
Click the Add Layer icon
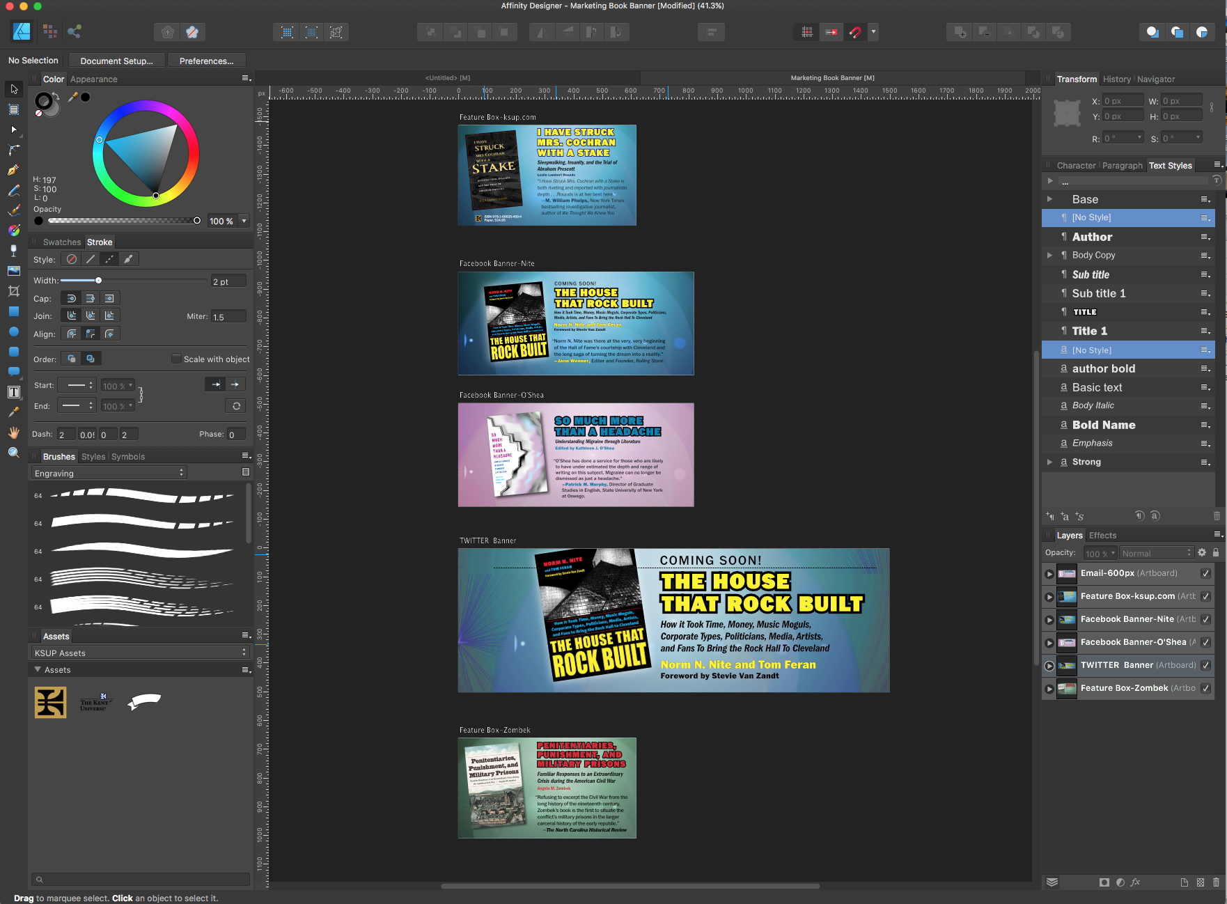[1184, 882]
